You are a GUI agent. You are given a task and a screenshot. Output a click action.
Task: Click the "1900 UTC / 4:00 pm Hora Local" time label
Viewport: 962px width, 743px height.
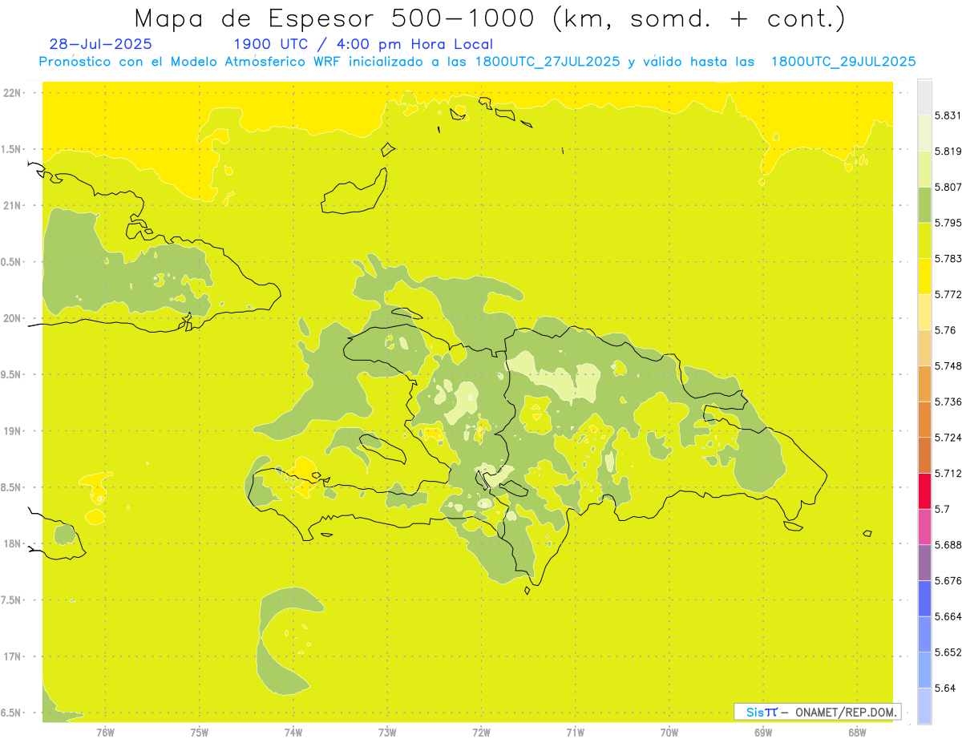point(363,45)
